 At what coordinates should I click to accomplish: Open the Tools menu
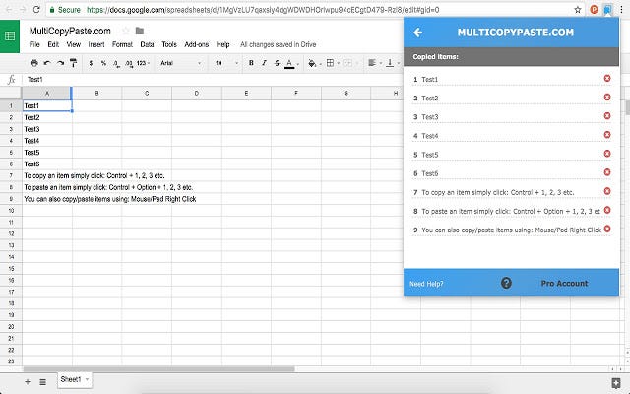point(169,44)
